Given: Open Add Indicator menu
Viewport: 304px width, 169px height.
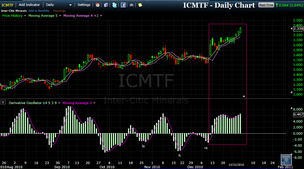Looking at the screenshot, I should pos(29,5).
